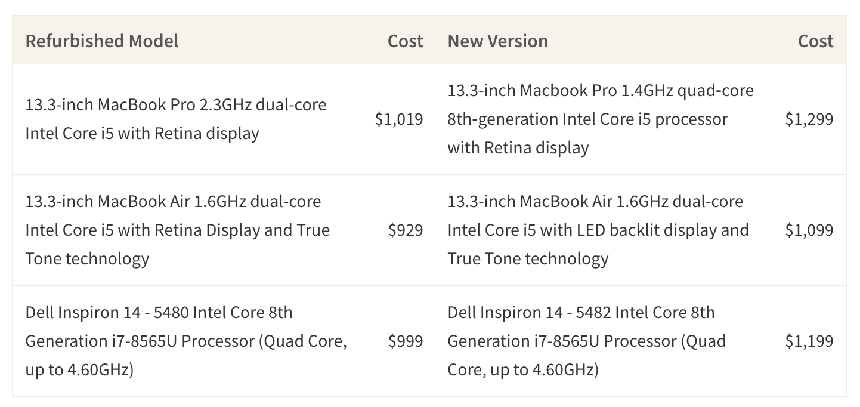Screen dimensions: 860x407
Task: Select the refurbished MacBook Pro 2.3GHz description
Action: point(176,119)
